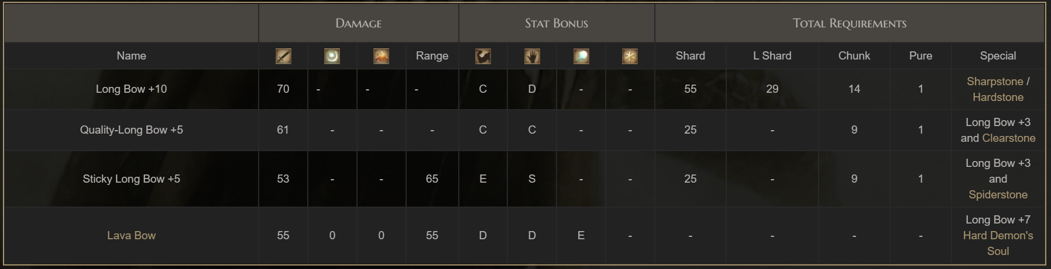Select the Total Requirements header

click(x=849, y=23)
